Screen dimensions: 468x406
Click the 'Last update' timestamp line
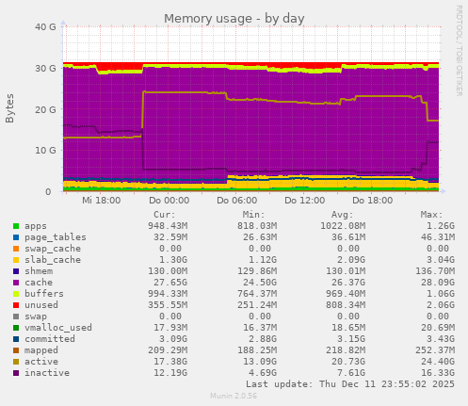350,384
